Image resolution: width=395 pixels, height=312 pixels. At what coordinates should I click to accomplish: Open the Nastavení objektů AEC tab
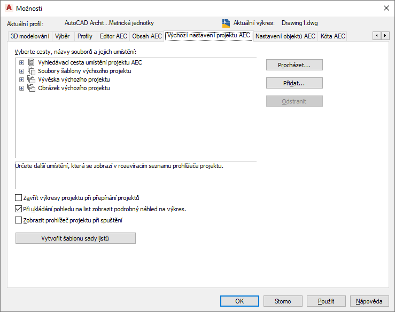285,36
